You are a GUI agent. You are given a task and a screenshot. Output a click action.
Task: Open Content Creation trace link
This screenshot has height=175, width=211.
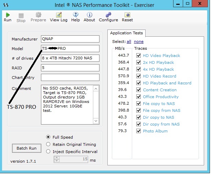160,90
